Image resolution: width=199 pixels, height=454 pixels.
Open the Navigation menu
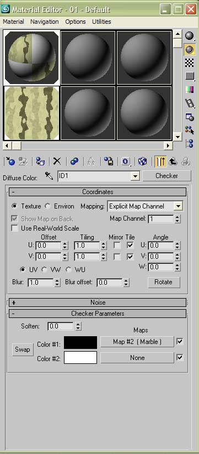pos(45,22)
